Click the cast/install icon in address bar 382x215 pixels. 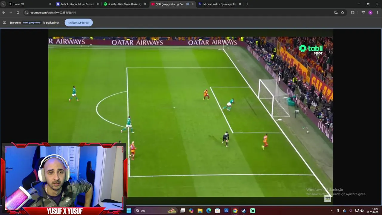(x=336, y=13)
